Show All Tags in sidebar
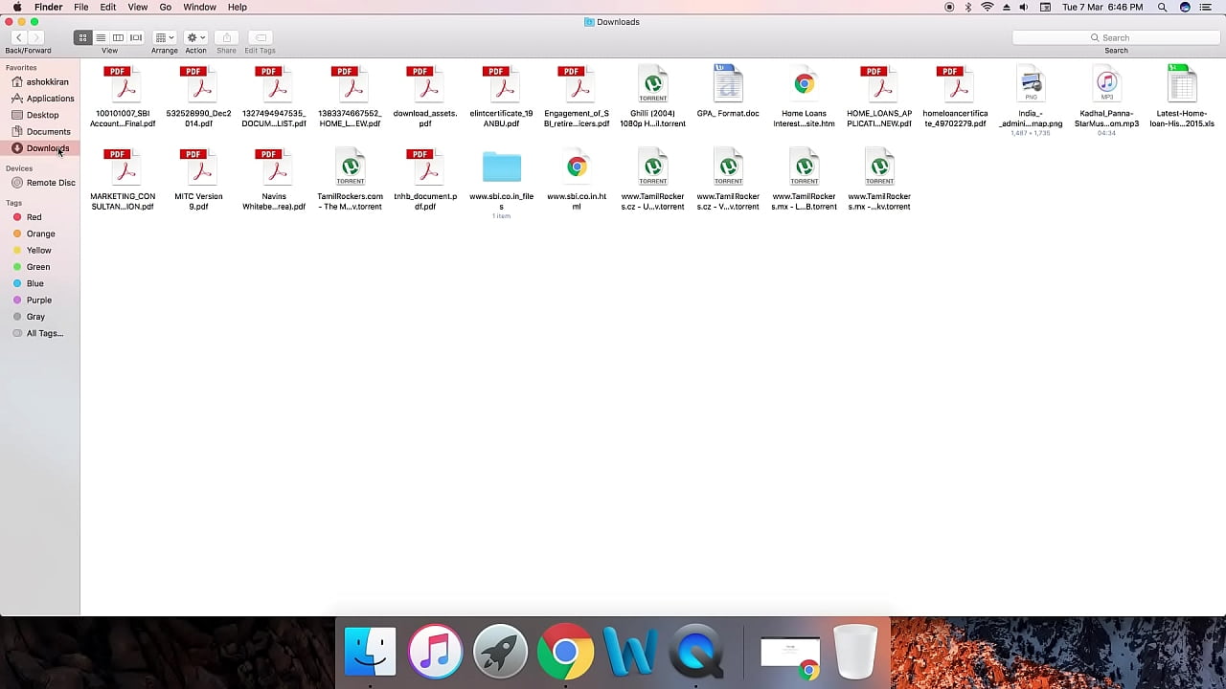 (x=44, y=333)
